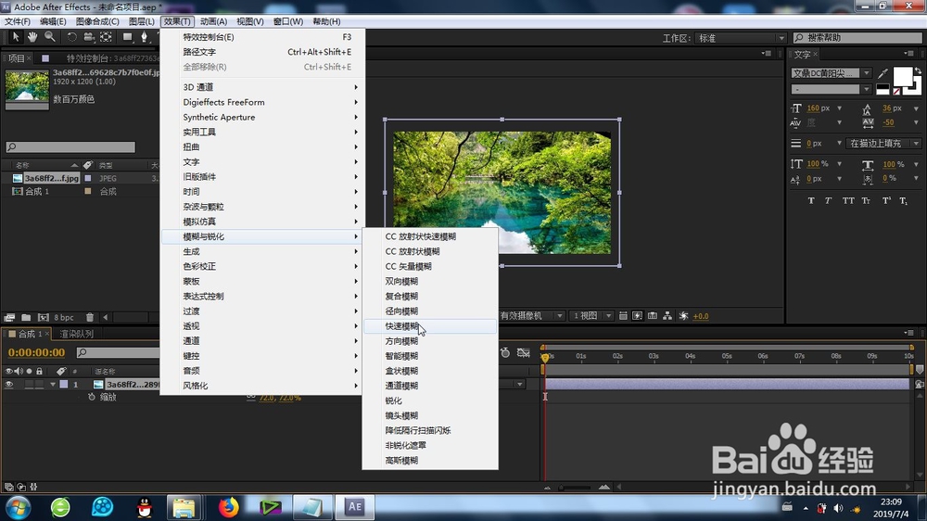
Task: Open the 有效摄像机 camera dropdown
Action: click(x=531, y=316)
